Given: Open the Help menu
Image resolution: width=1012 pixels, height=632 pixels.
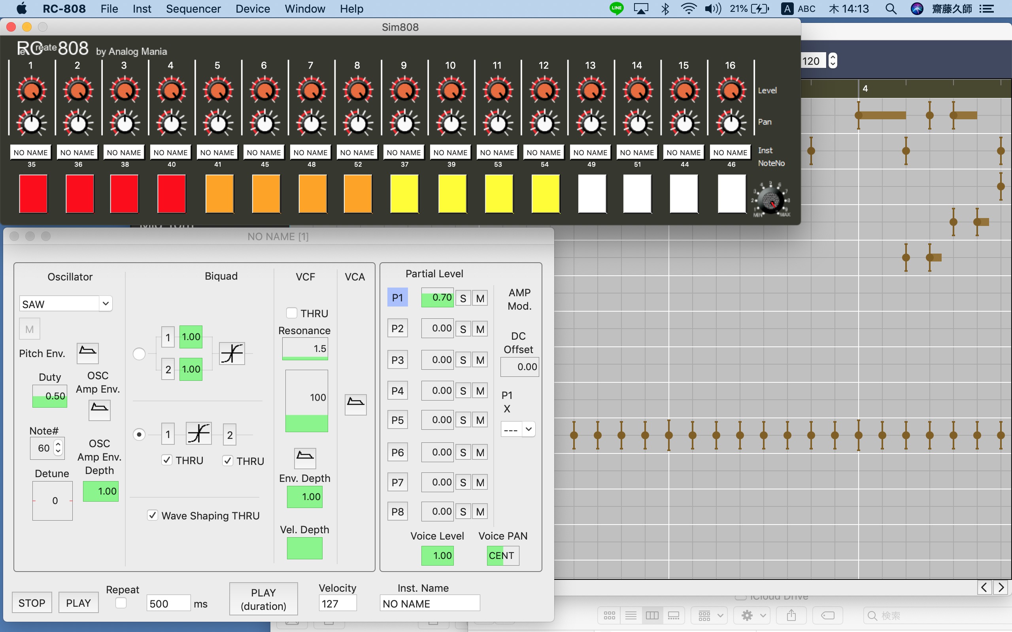Looking at the screenshot, I should (x=351, y=9).
